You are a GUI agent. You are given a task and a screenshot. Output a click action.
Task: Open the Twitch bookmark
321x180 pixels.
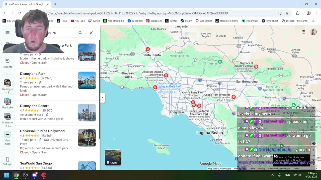[x=94, y=21]
